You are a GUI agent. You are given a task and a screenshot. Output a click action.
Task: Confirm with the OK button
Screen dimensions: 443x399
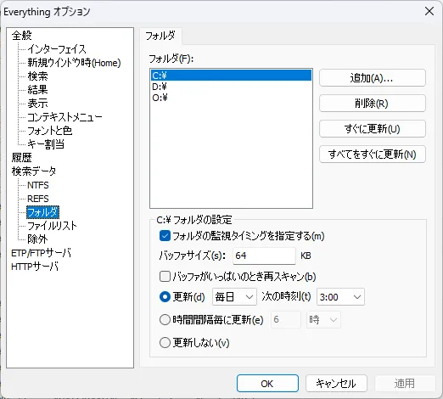[x=267, y=384]
